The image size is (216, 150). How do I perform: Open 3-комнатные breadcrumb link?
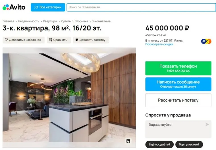pos(101,21)
